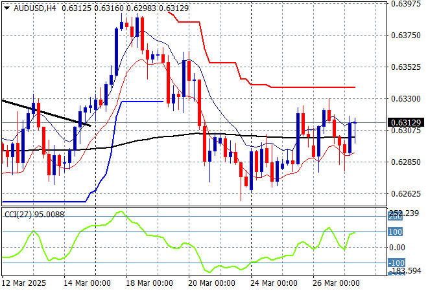The width and height of the screenshot is (428, 291).
Task: Click the 20 Mar 00:00 time label
Action: coord(211,283)
